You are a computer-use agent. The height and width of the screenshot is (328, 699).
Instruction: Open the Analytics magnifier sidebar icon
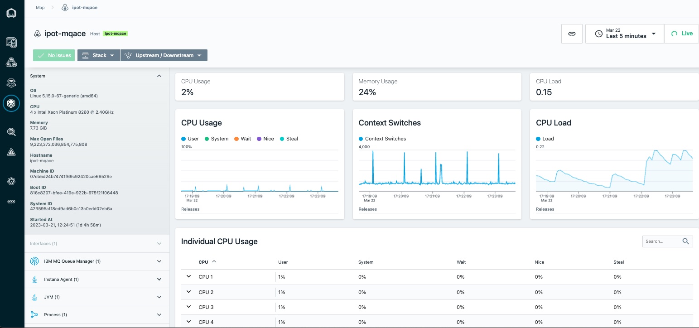tap(11, 132)
